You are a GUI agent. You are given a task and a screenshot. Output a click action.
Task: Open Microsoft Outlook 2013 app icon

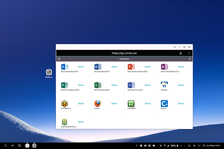pos(64,67)
